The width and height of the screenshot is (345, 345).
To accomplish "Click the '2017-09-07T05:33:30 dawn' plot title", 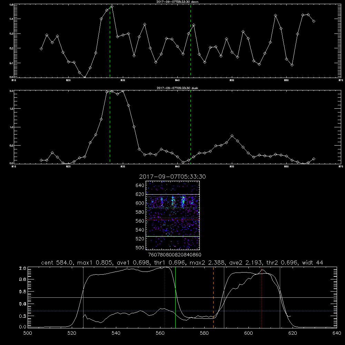I will pos(177,2).
